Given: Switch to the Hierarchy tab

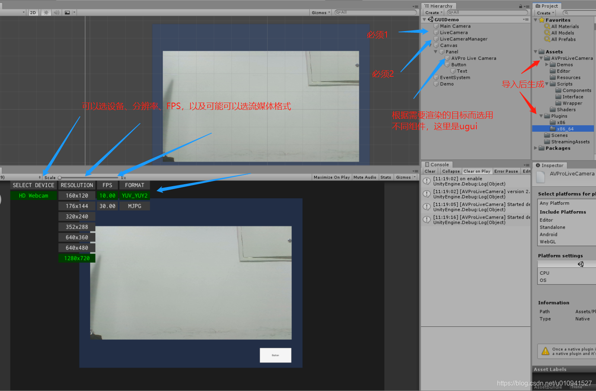Looking at the screenshot, I should click(x=439, y=6).
